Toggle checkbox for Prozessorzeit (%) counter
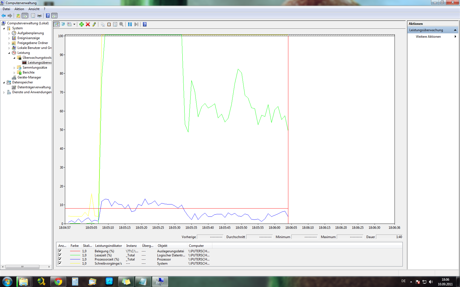 pyautogui.click(x=60, y=259)
